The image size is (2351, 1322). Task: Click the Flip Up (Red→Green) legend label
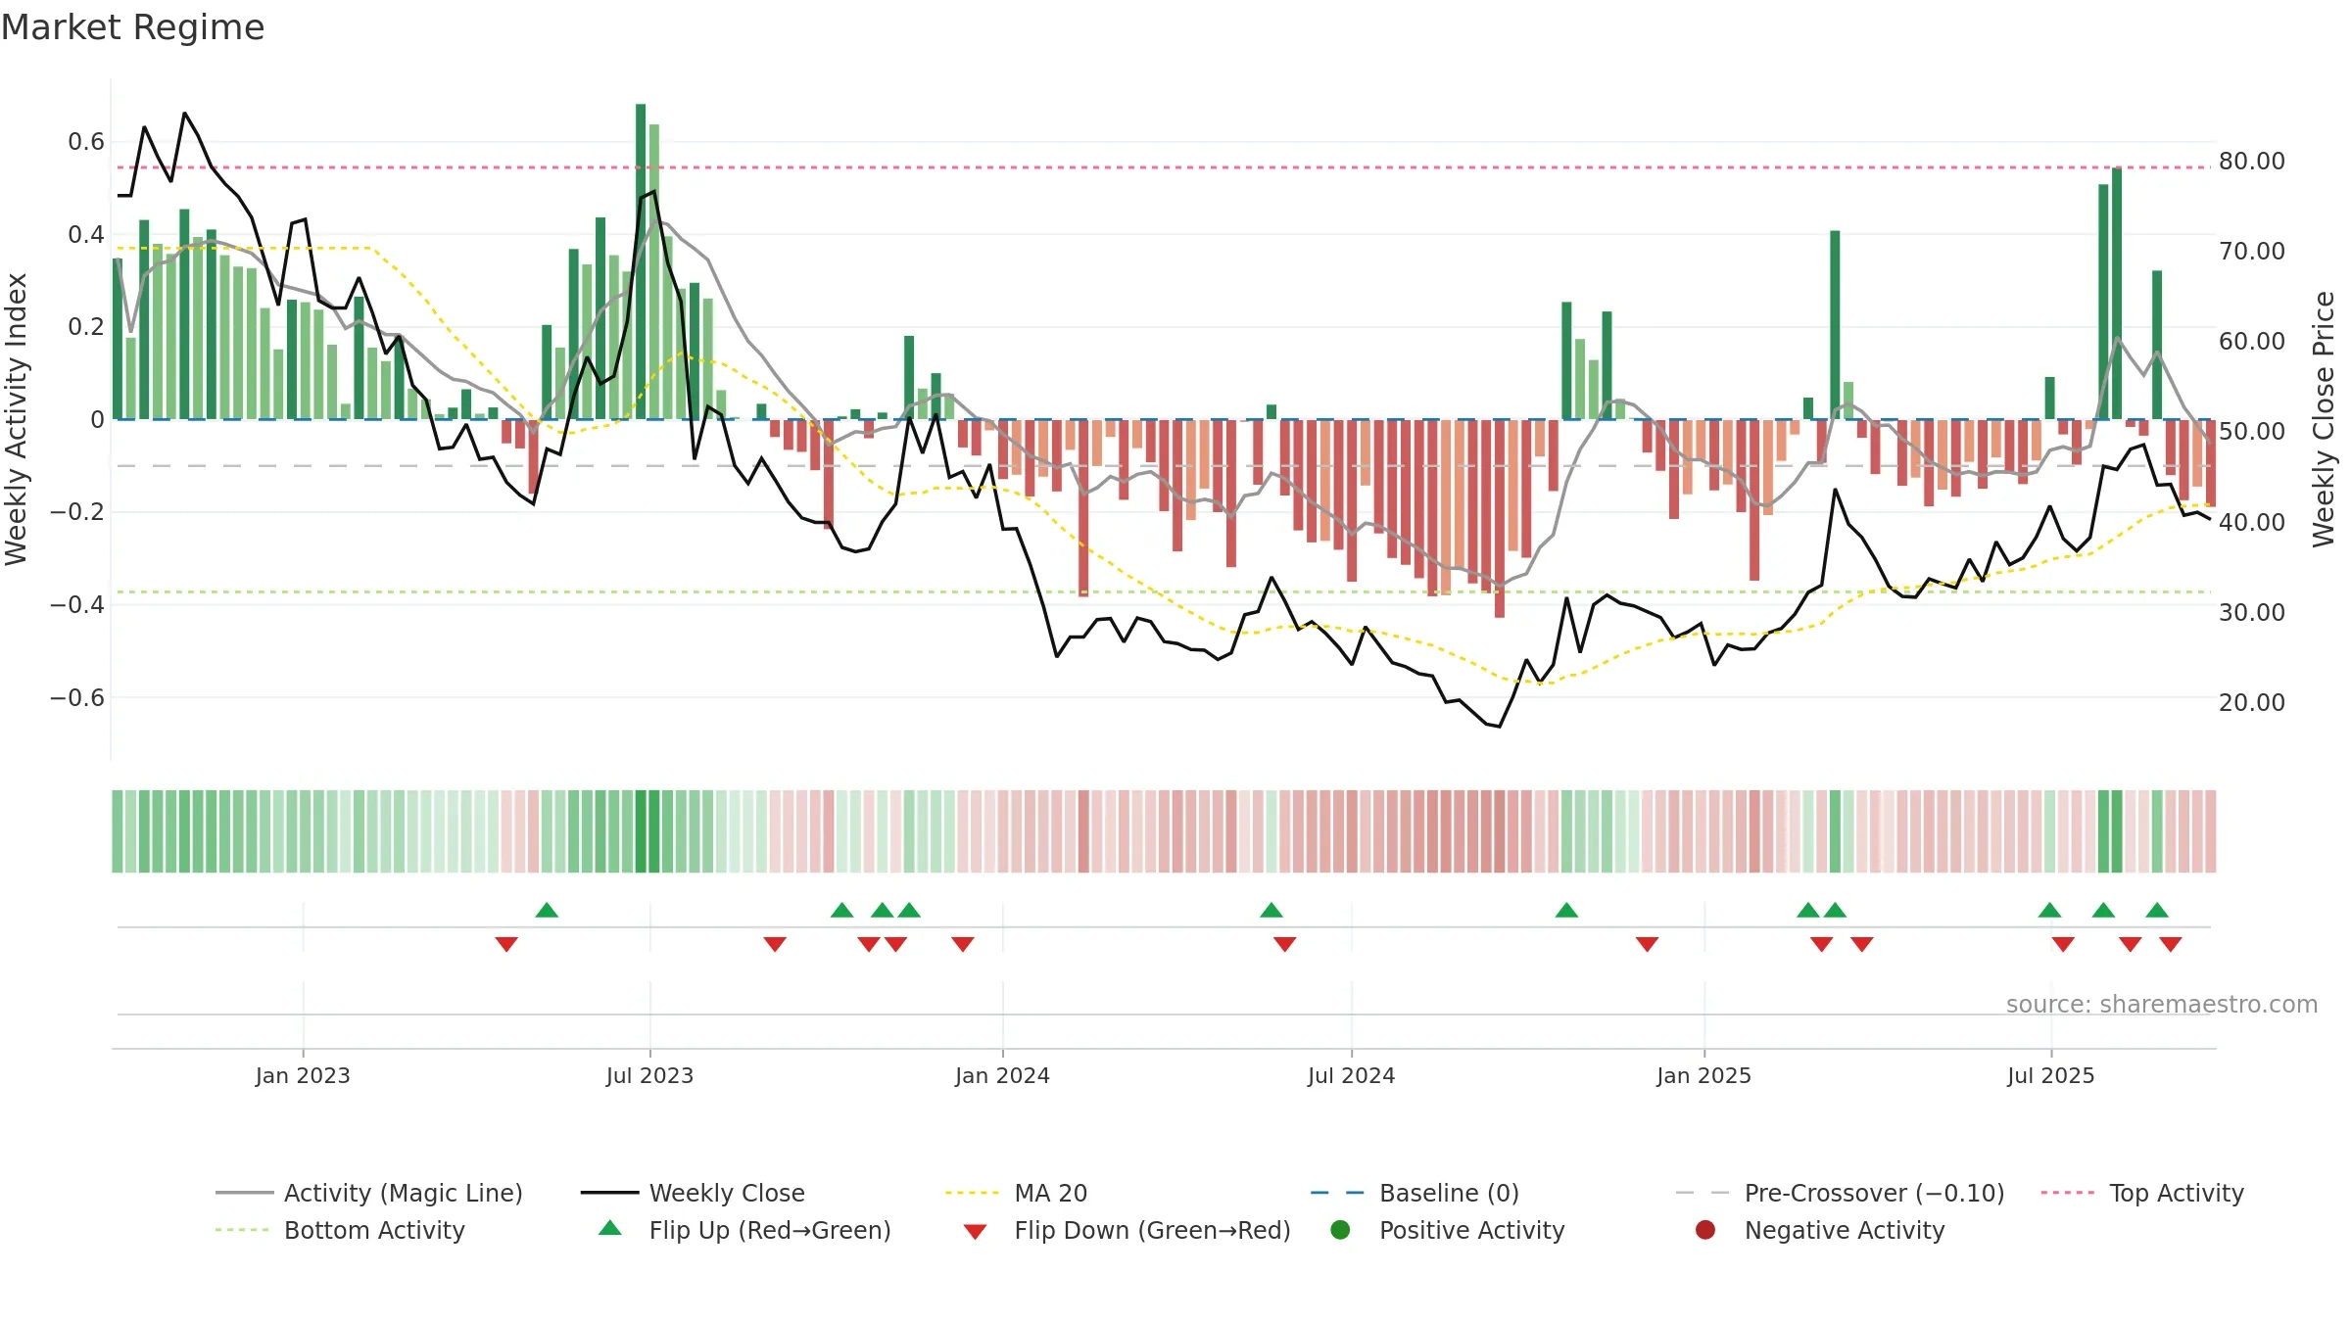[x=770, y=1230]
